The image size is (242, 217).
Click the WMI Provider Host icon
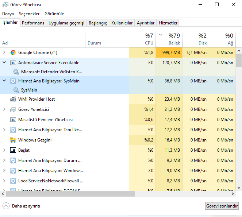pyautogui.click(x=13, y=99)
